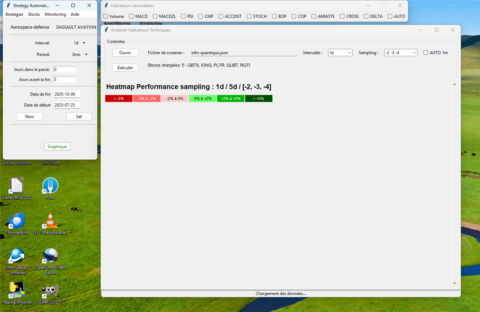
Task: Open the Thunderbird mail icon
Action: (x=17, y=221)
